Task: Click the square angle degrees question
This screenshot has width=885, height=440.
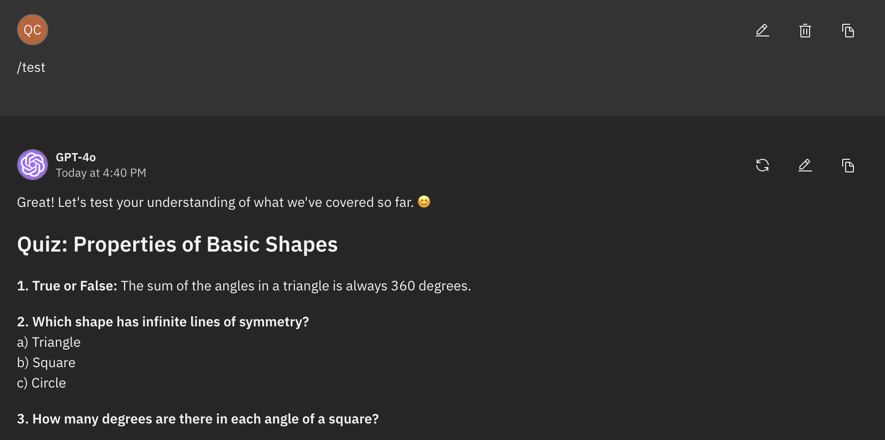Action: point(197,419)
